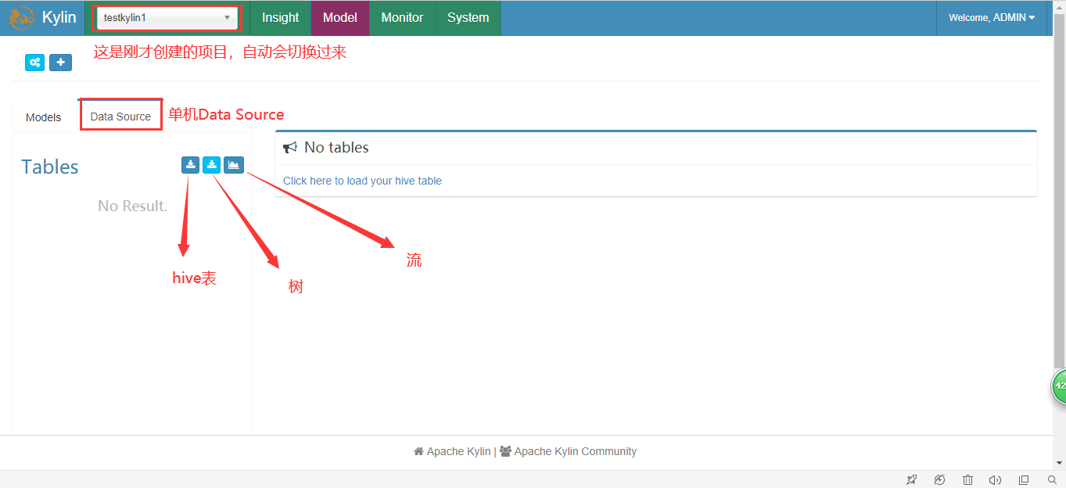Viewport: 1066px width, 488px height.
Task: Select the Model menu
Action: click(339, 17)
